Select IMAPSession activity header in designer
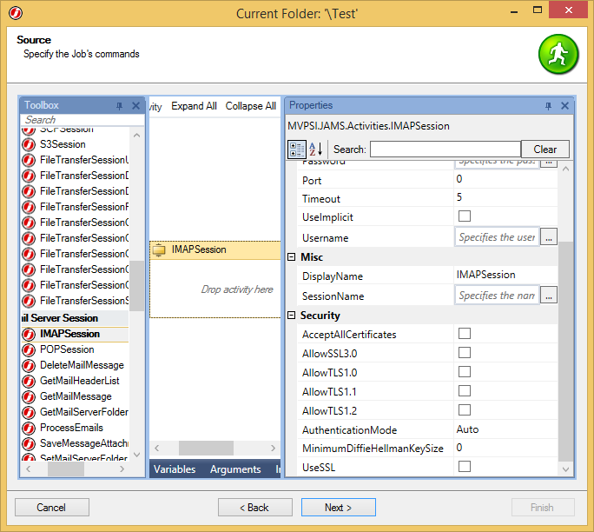 [215, 249]
